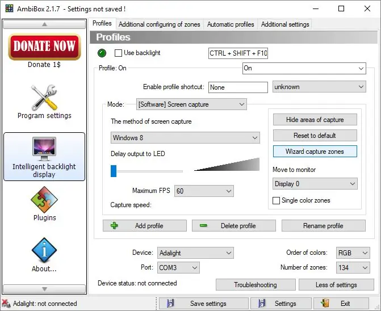Select Intelligent backlight display monitor icon
Screen dimensions: 381x311
point(44,149)
